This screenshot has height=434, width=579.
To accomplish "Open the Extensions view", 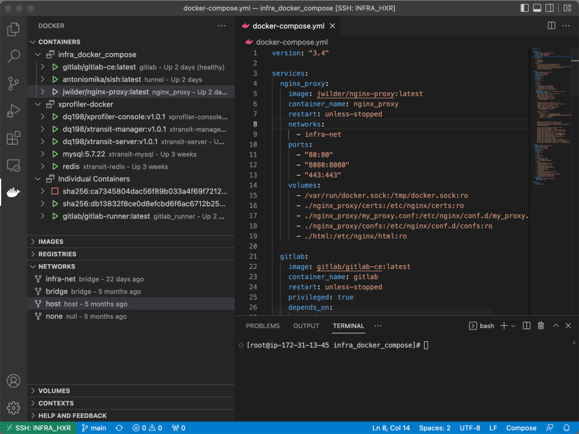I will click(13, 138).
